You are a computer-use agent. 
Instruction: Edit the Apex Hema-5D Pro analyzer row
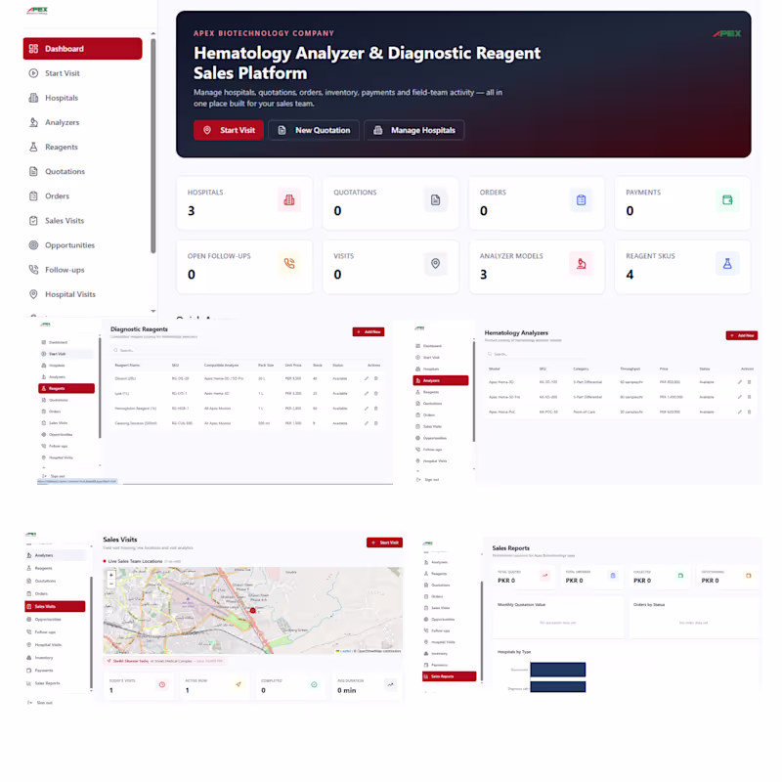[x=740, y=397]
